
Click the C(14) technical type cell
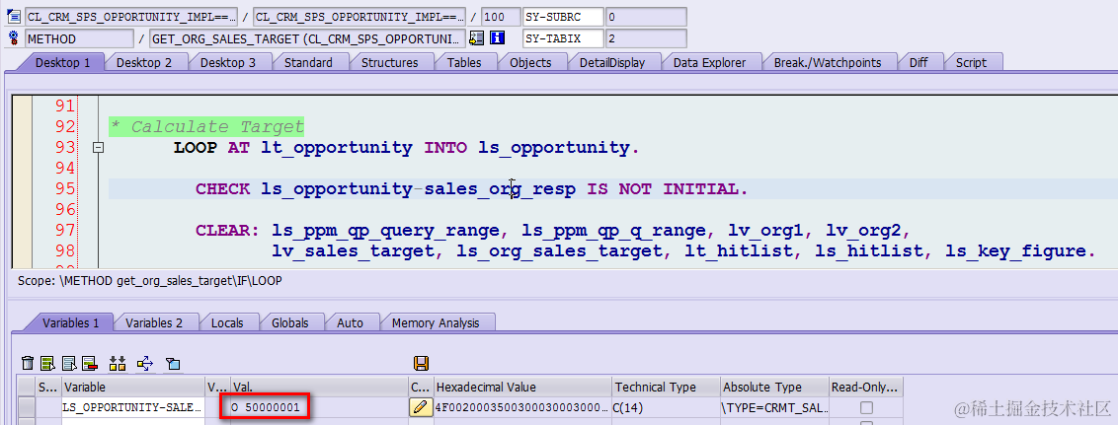pyautogui.click(x=666, y=408)
